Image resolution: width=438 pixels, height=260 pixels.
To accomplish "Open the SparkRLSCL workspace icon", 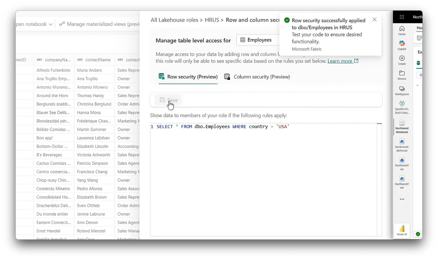I will pos(402,107).
